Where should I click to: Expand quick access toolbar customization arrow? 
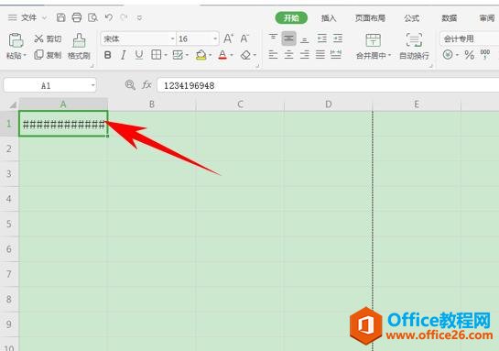coord(139,17)
